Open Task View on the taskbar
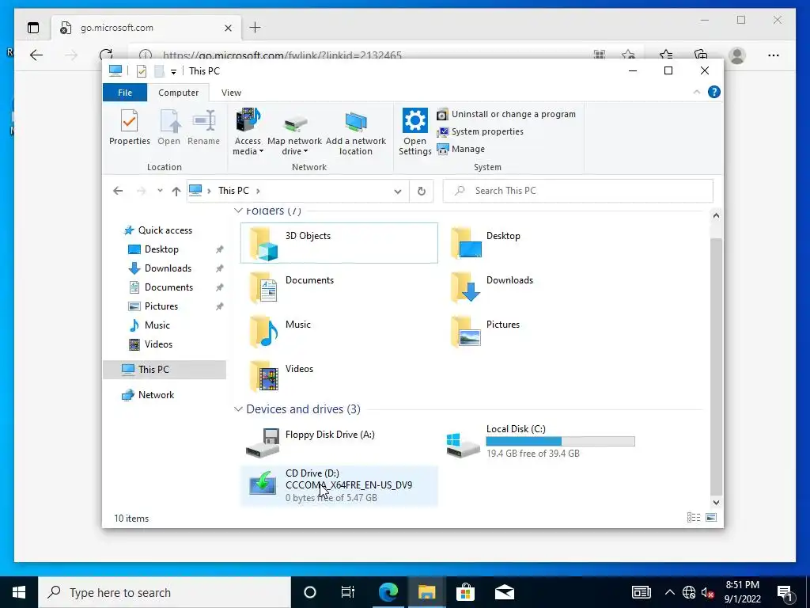 (x=348, y=592)
